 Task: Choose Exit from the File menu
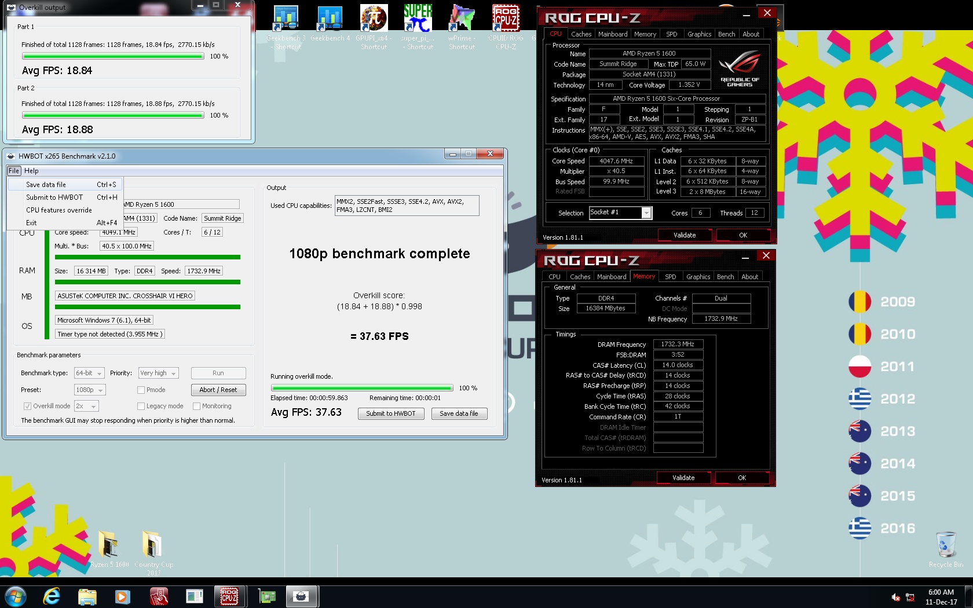[65, 223]
